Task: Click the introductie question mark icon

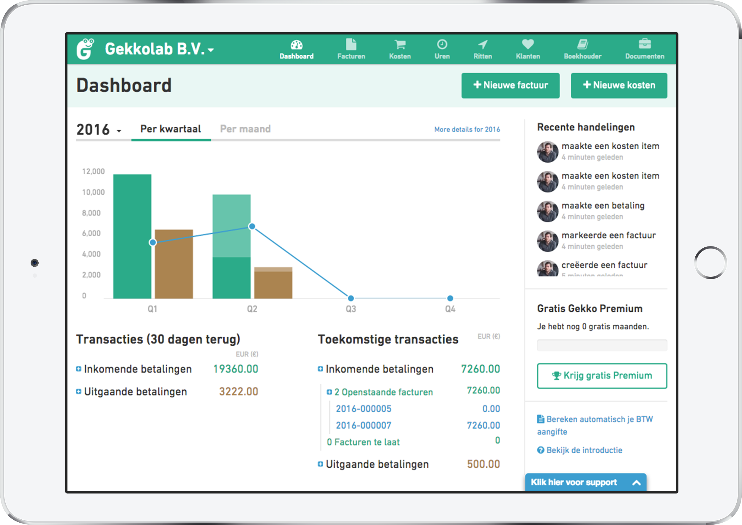Action: pos(540,450)
